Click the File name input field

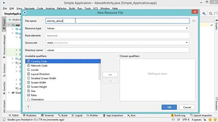click(117, 21)
